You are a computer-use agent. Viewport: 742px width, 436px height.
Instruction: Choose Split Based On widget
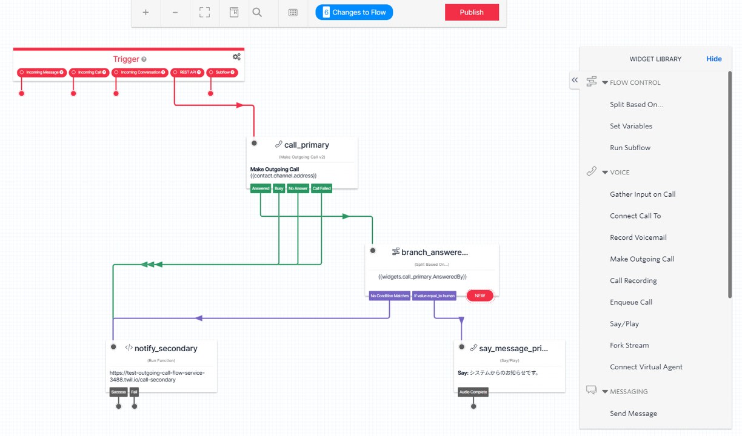point(636,104)
